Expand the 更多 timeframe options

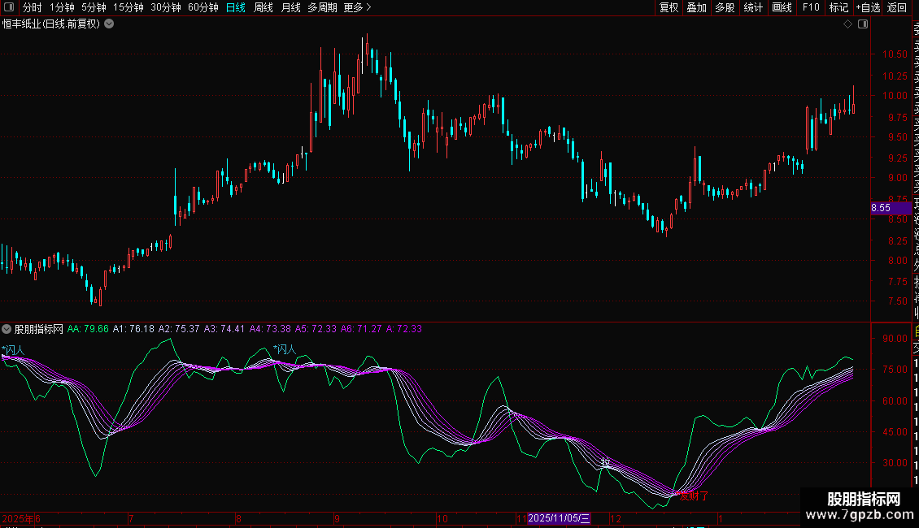[x=357, y=7]
